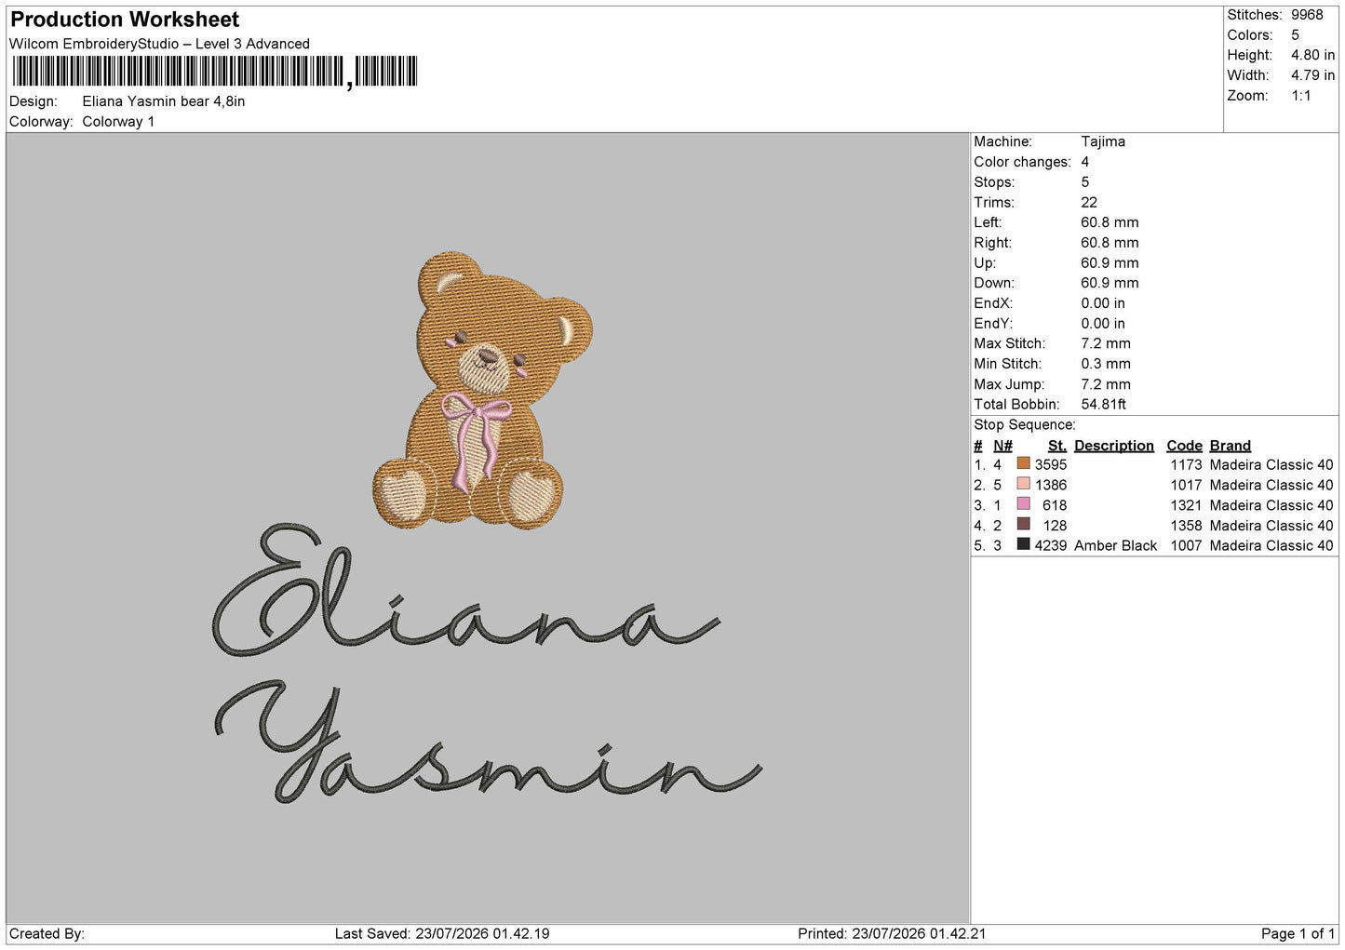Image resolution: width=1345 pixels, height=950 pixels.
Task: Click the Up value 60.9 mm
Action: pyautogui.click(x=1110, y=262)
